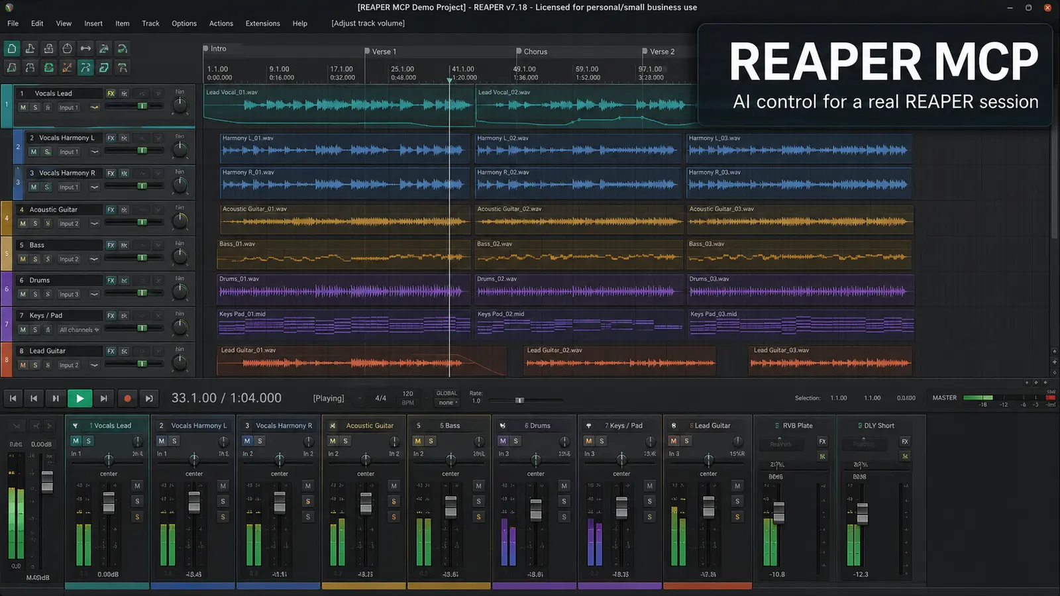Jump to the Chorus region marker
Screen dimensions: 1060x596
coord(531,51)
